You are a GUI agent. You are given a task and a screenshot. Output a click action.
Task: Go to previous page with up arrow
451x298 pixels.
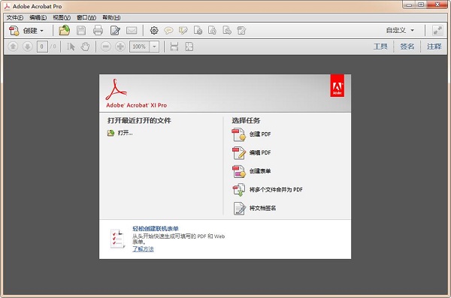[x=13, y=47]
